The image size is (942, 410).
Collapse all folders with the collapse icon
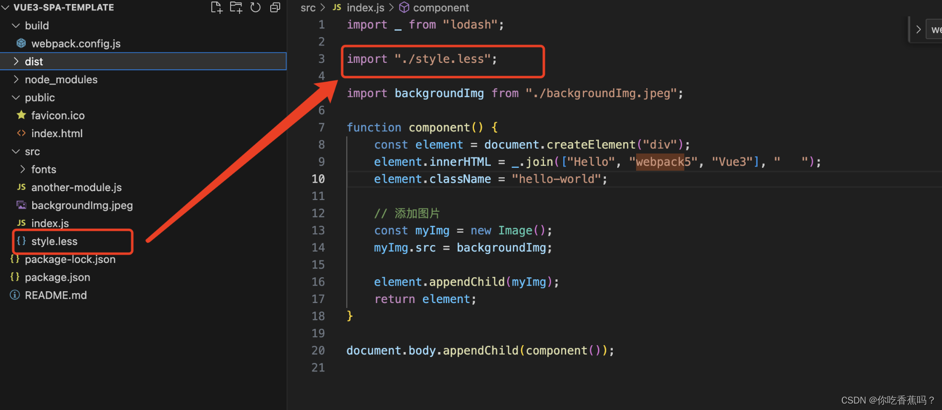[x=275, y=7]
